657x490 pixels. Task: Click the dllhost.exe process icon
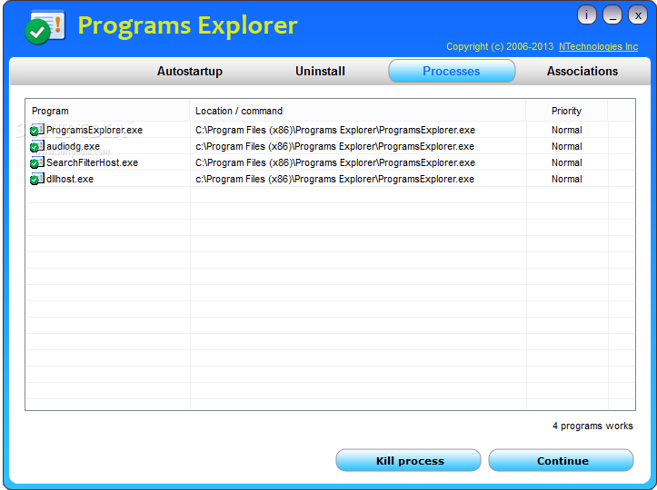click(x=37, y=179)
